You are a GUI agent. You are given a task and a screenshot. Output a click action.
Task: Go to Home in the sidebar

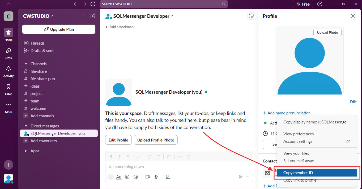coord(8,35)
